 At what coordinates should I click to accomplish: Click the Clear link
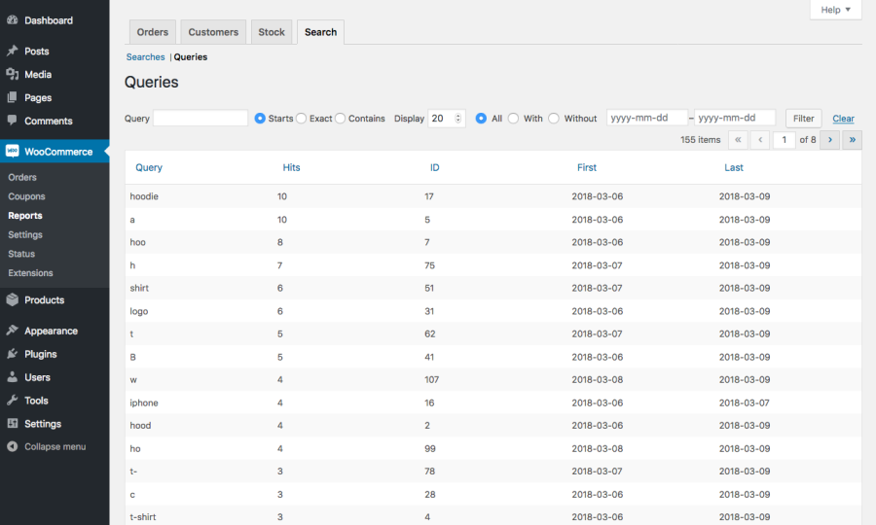(x=843, y=119)
